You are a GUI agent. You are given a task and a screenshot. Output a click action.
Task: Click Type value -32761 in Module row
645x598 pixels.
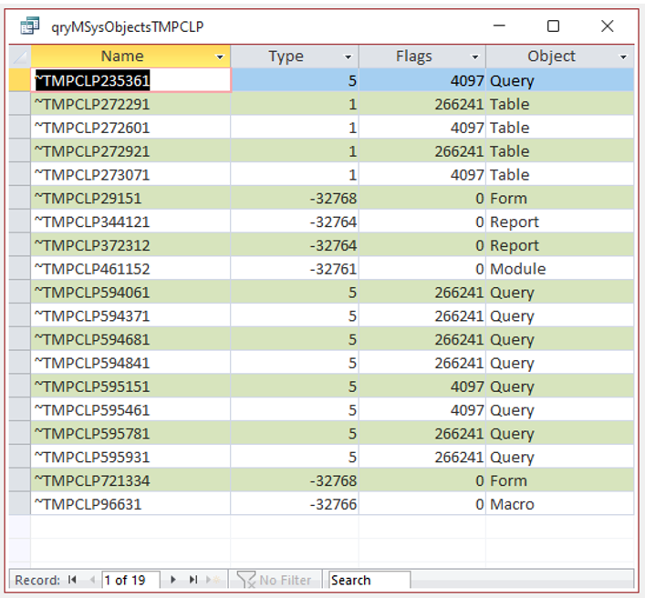coord(295,269)
